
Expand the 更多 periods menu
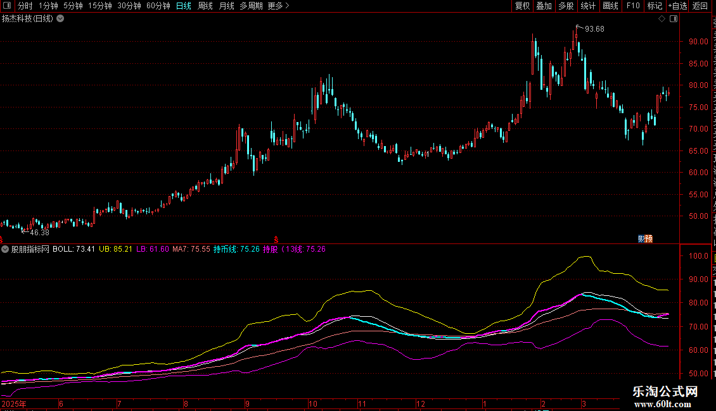click(278, 6)
